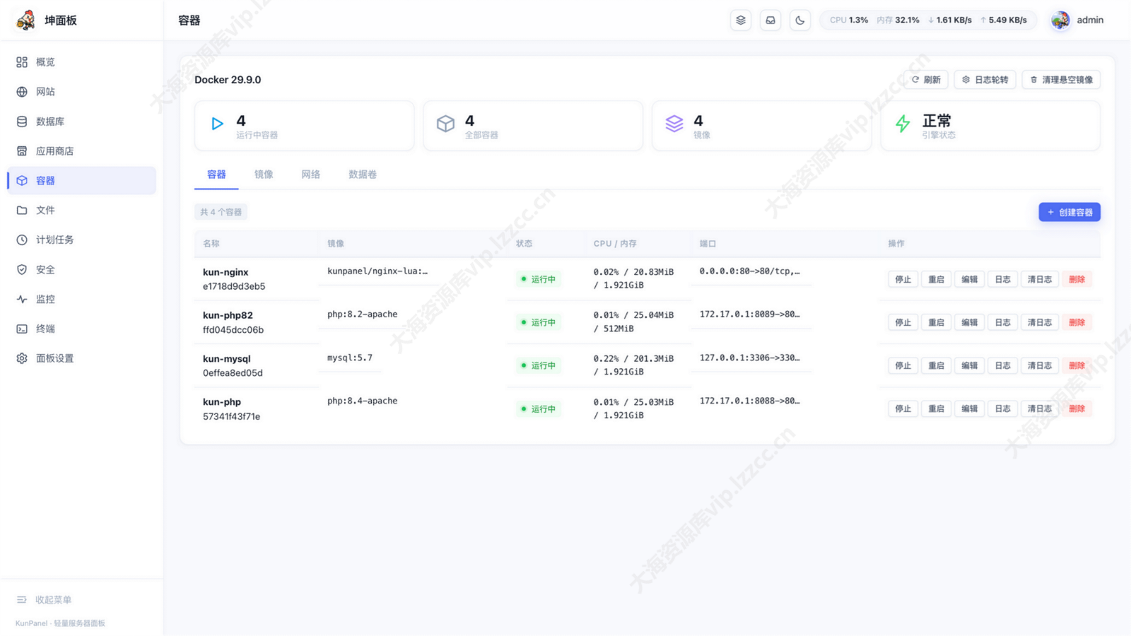The width and height of the screenshot is (1131, 636).
Task: Click the 引擎状态 lightning icon
Action: pyautogui.click(x=903, y=124)
